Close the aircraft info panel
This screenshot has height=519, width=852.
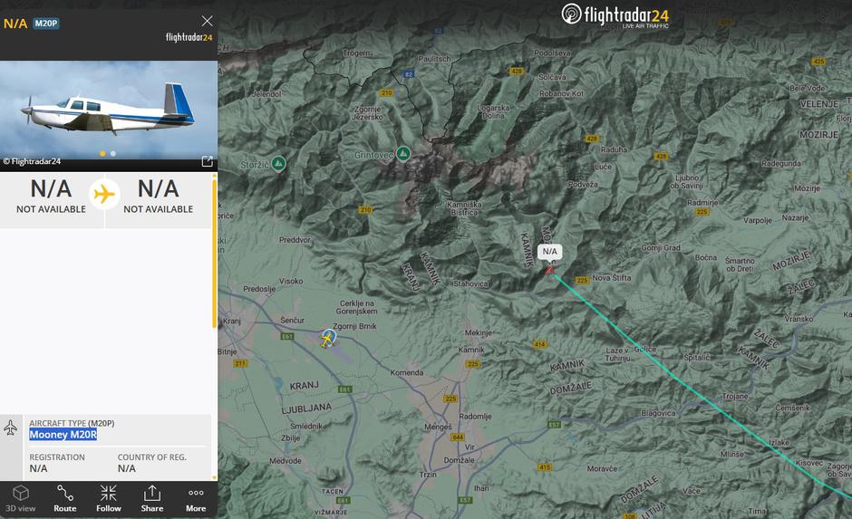(x=207, y=21)
